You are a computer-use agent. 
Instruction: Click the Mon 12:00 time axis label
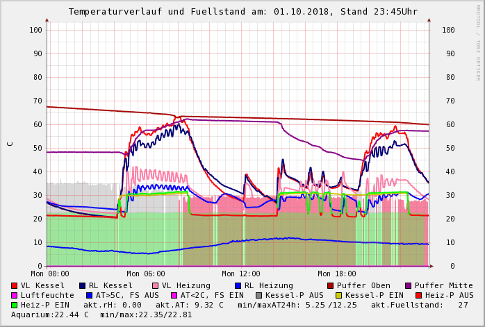coord(241,274)
